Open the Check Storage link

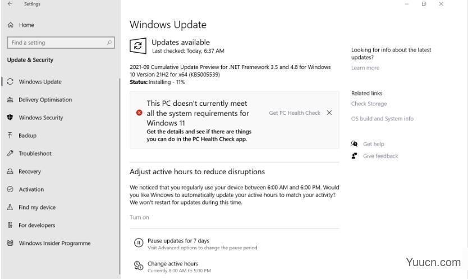coord(369,104)
